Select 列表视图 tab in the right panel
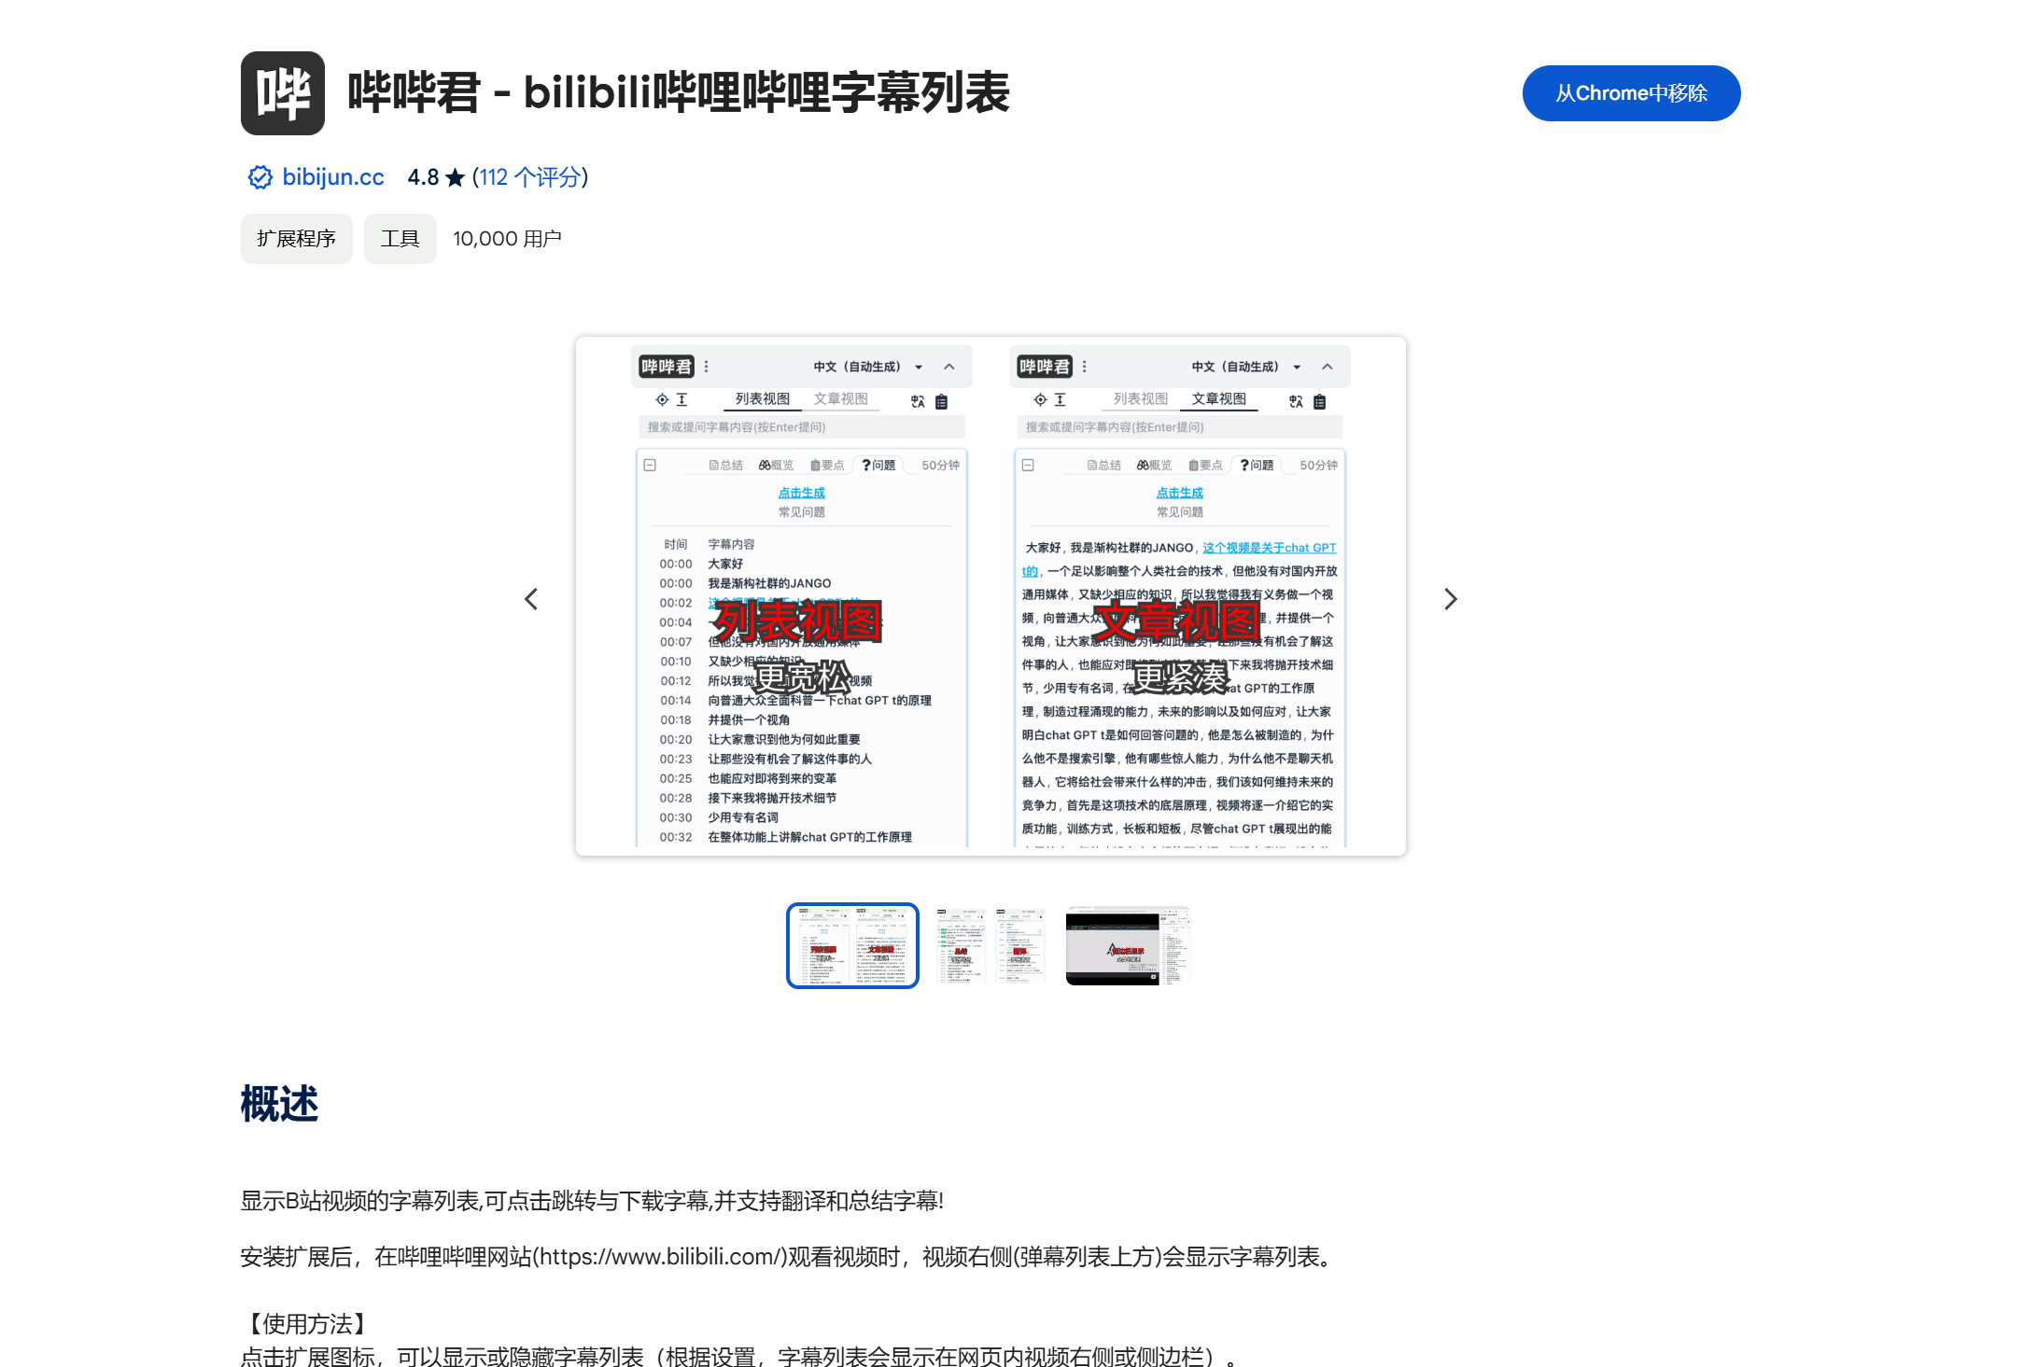2023x1367 pixels. pos(1140,398)
